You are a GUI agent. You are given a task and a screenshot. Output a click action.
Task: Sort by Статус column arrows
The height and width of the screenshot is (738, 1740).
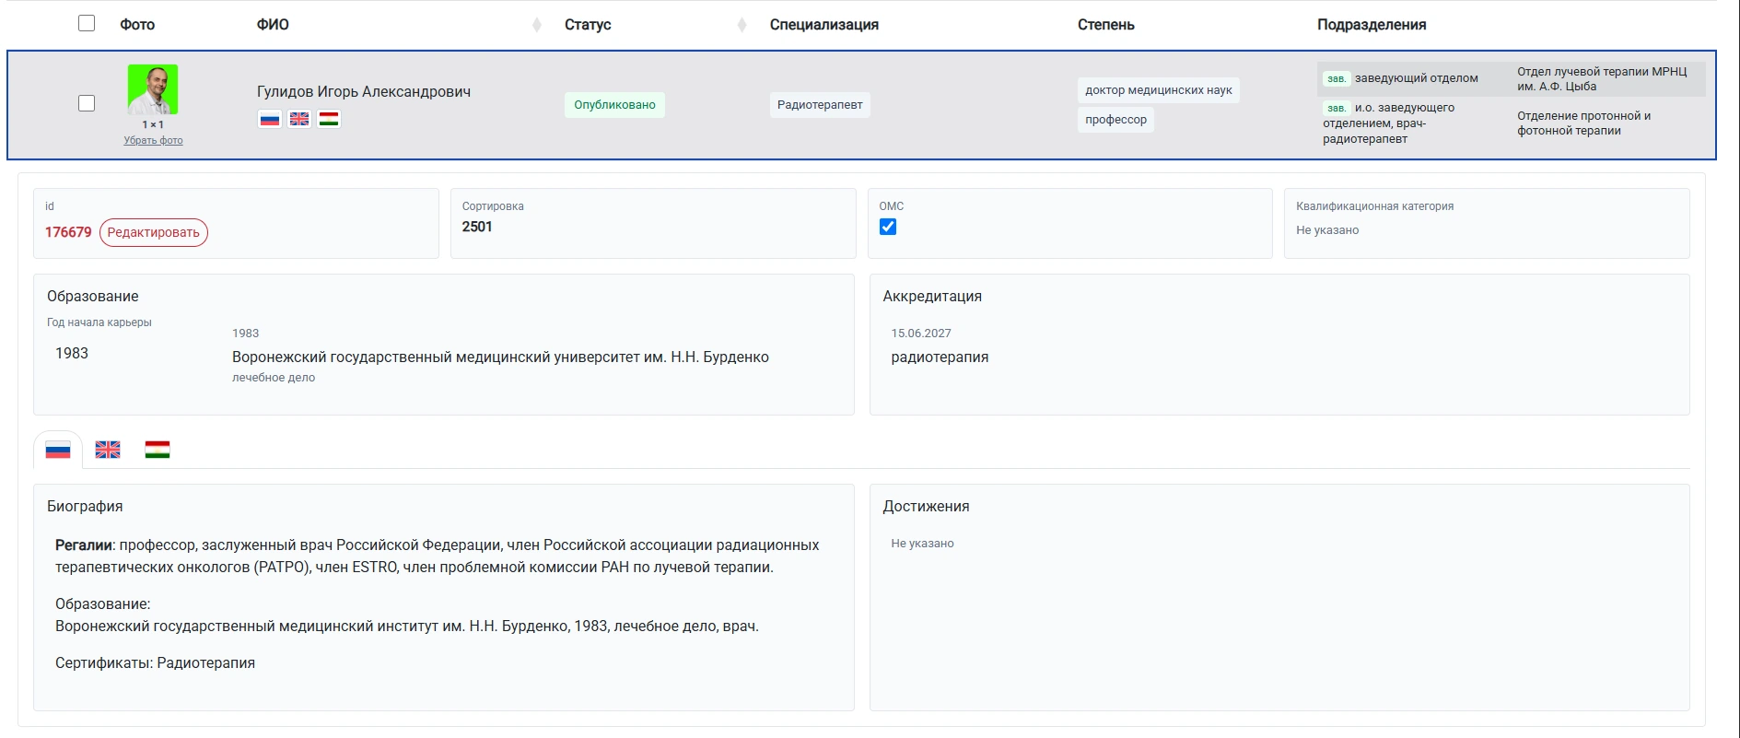click(x=742, y=25)
